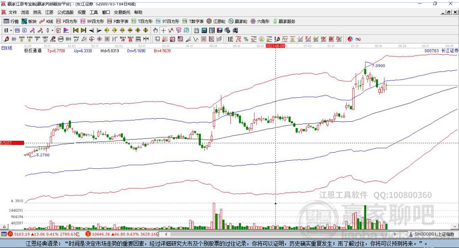The width and height of the screenshot is (459, 248).
Task: Open the 工具 menu
Action: click(94, 12)
